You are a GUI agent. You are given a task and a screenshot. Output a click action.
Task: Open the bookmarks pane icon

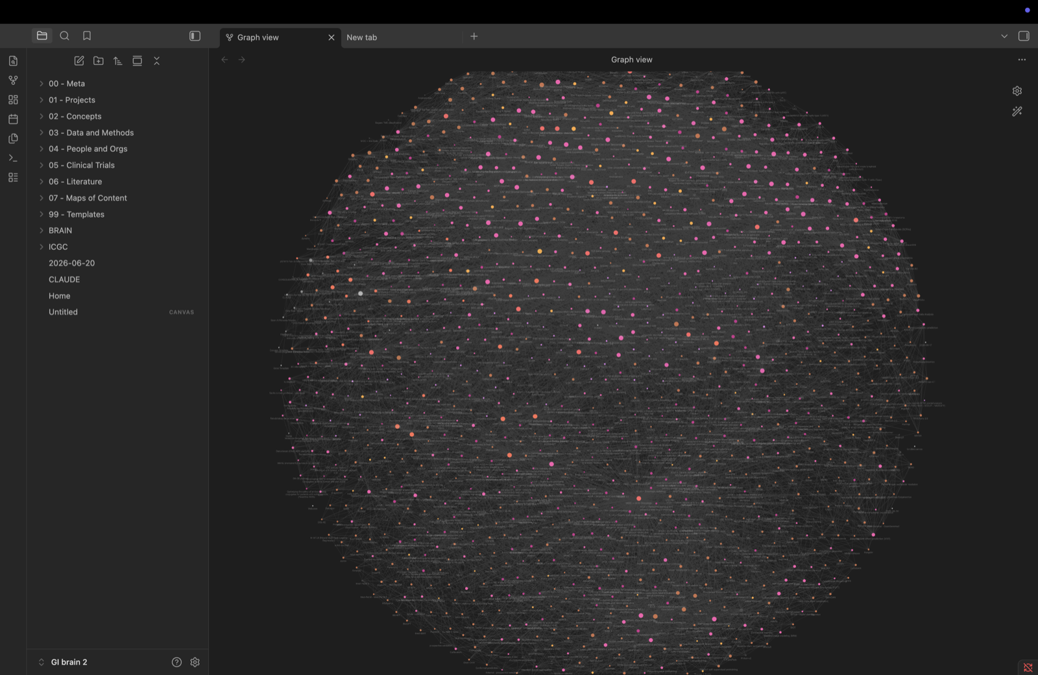[x=87, y=36]
